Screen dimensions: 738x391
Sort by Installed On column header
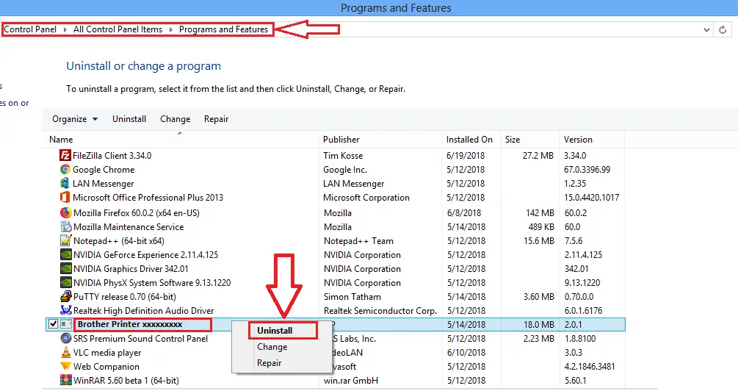tap(469, 140)
